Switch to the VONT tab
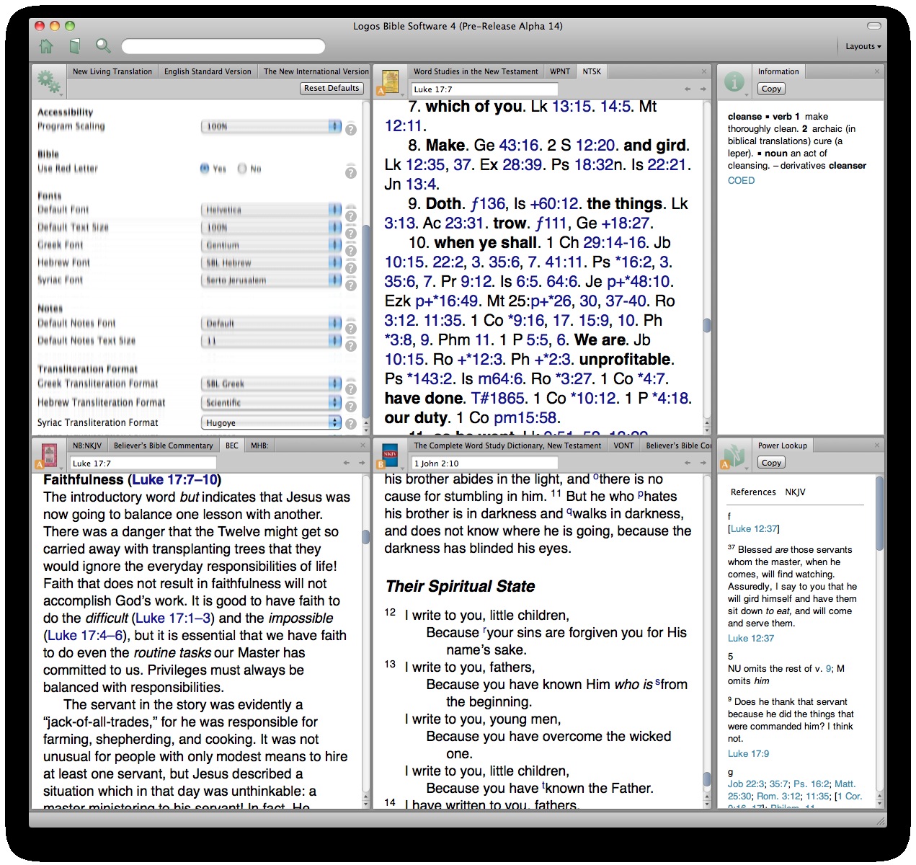Image resolution: width=916 pixels, height=865 pixels. [x=623, y=445]
